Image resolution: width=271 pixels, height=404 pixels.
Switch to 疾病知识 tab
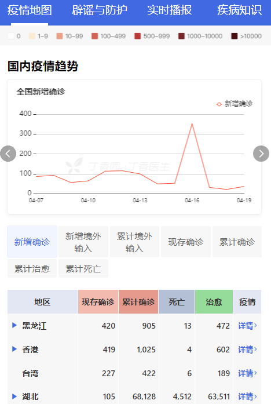pyautogui.click(x=239, y=10)
